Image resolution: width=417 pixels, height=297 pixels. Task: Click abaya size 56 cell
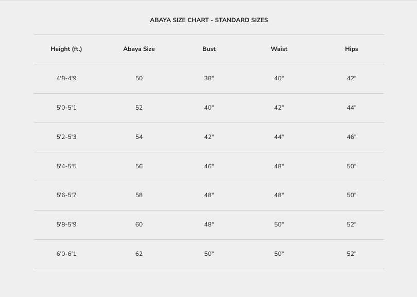139,166
